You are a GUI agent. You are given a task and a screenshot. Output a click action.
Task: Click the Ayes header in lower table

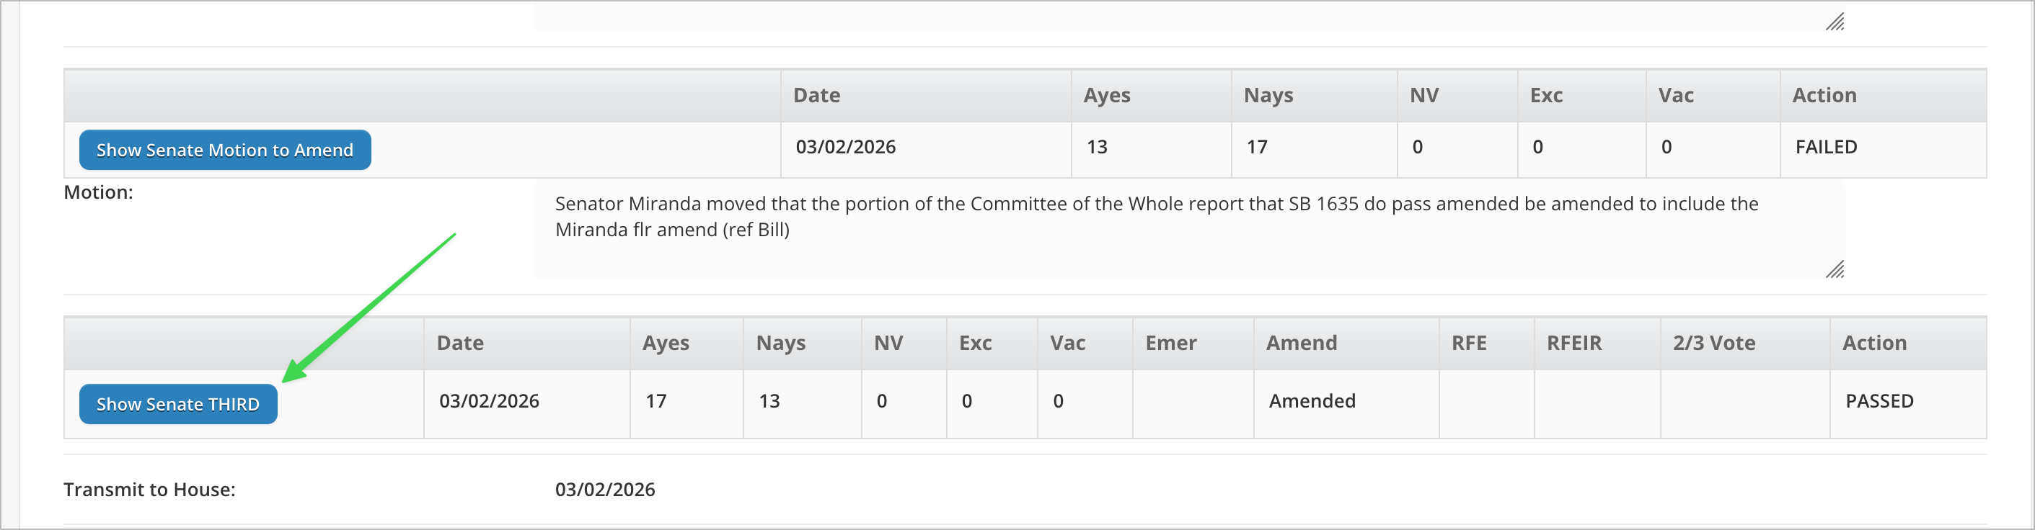pyautogui.click(x=666, y=342)
